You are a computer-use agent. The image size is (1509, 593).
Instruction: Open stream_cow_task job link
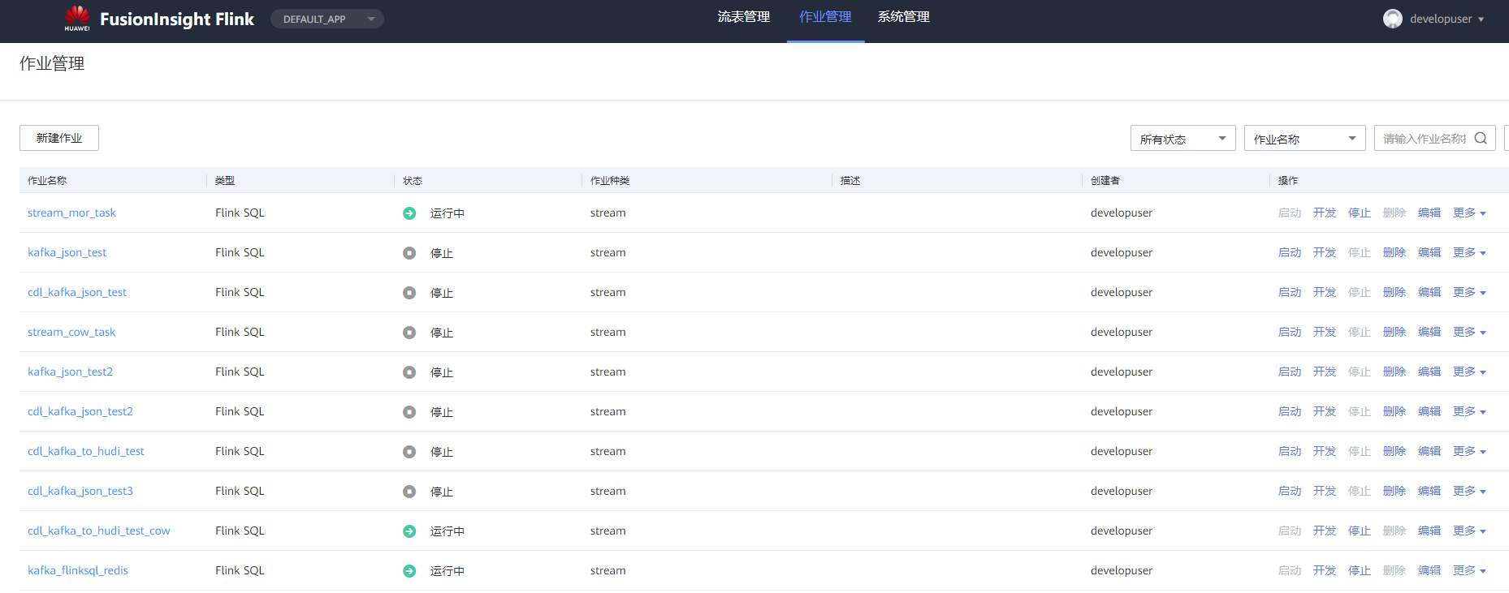71,332
